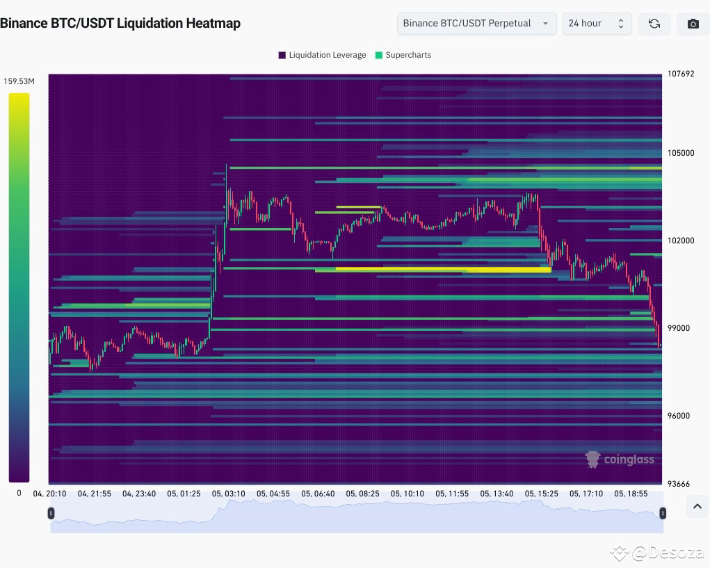Click the collapse chevron below the price axis
The height and width of the screenshot is (568, 710).
[x=697, y=506]
